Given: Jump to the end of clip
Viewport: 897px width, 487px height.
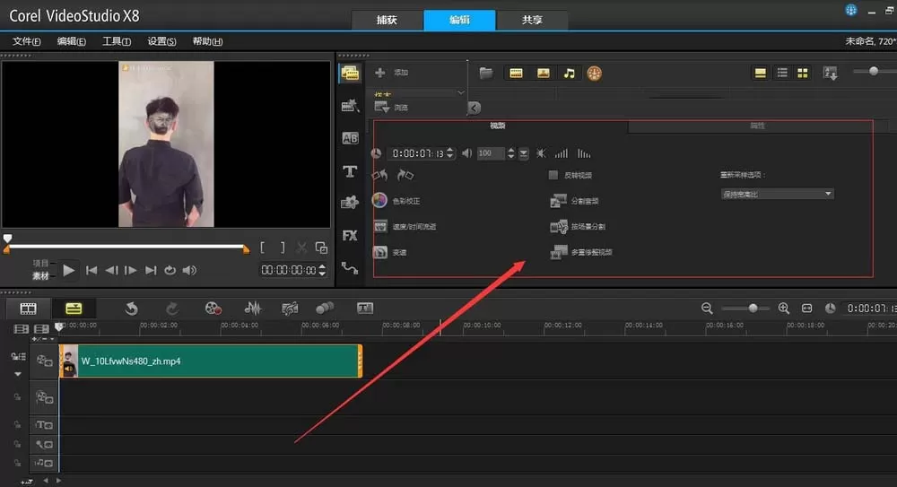Looking at the screenshot, I should pyautogui.click(x=151, y=270).
